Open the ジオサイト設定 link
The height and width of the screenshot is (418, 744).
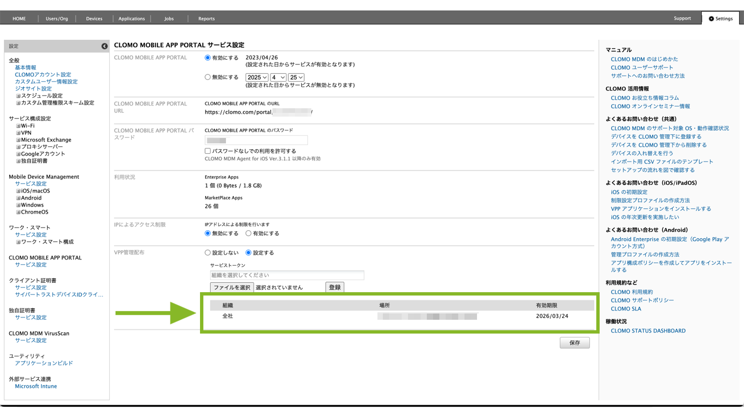tap(33, 89)
